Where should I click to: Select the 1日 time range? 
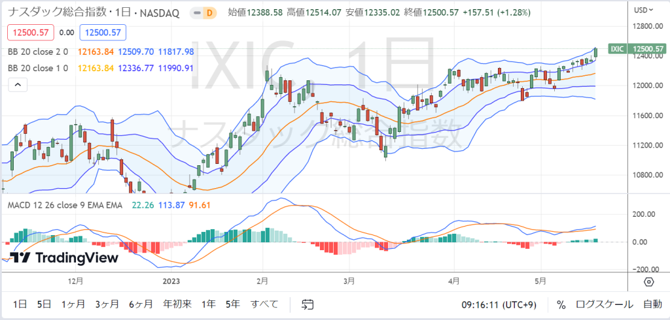click(x=20, y=304)
